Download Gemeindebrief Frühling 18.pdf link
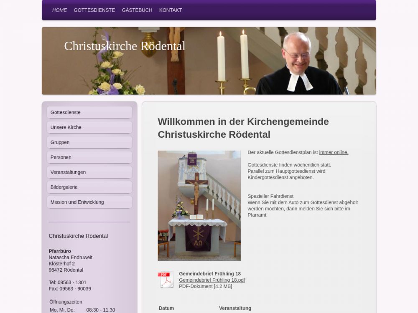The height and width of the screenshot is (313, 418). point(212,280)
